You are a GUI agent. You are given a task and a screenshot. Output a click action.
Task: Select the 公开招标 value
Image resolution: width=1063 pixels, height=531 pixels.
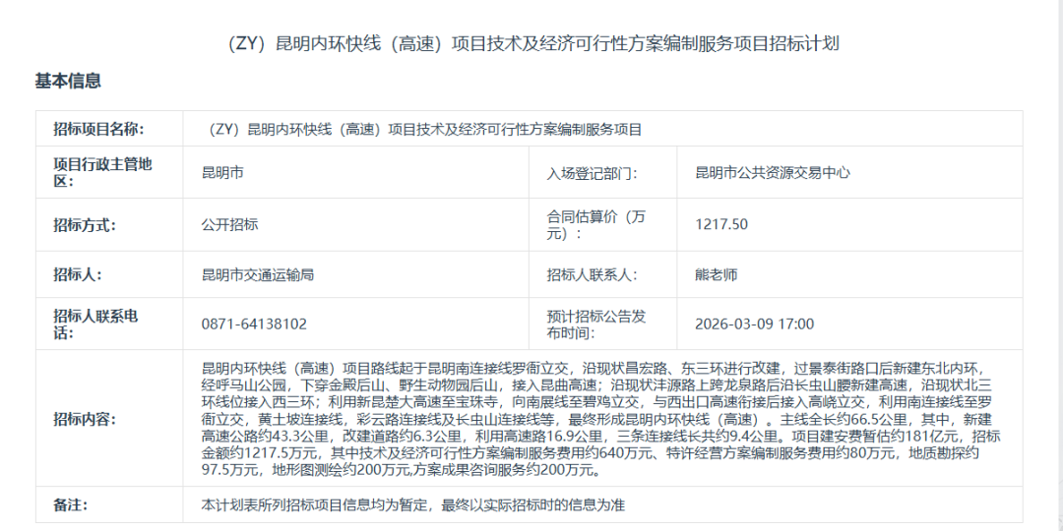pyautogui.click(x=229, y=224)
